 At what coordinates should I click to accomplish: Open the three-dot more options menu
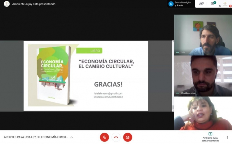[x=227, y=137]
